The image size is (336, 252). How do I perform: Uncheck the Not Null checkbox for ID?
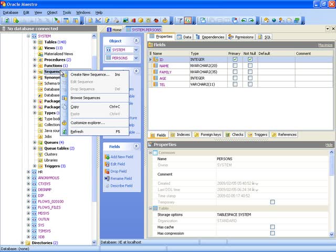(250, 59)
